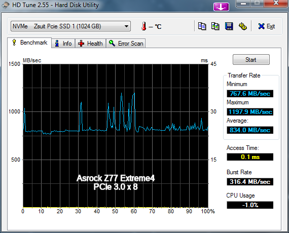
Task: Click the 100% axis label on graph
Action: [x=208, y=211]
